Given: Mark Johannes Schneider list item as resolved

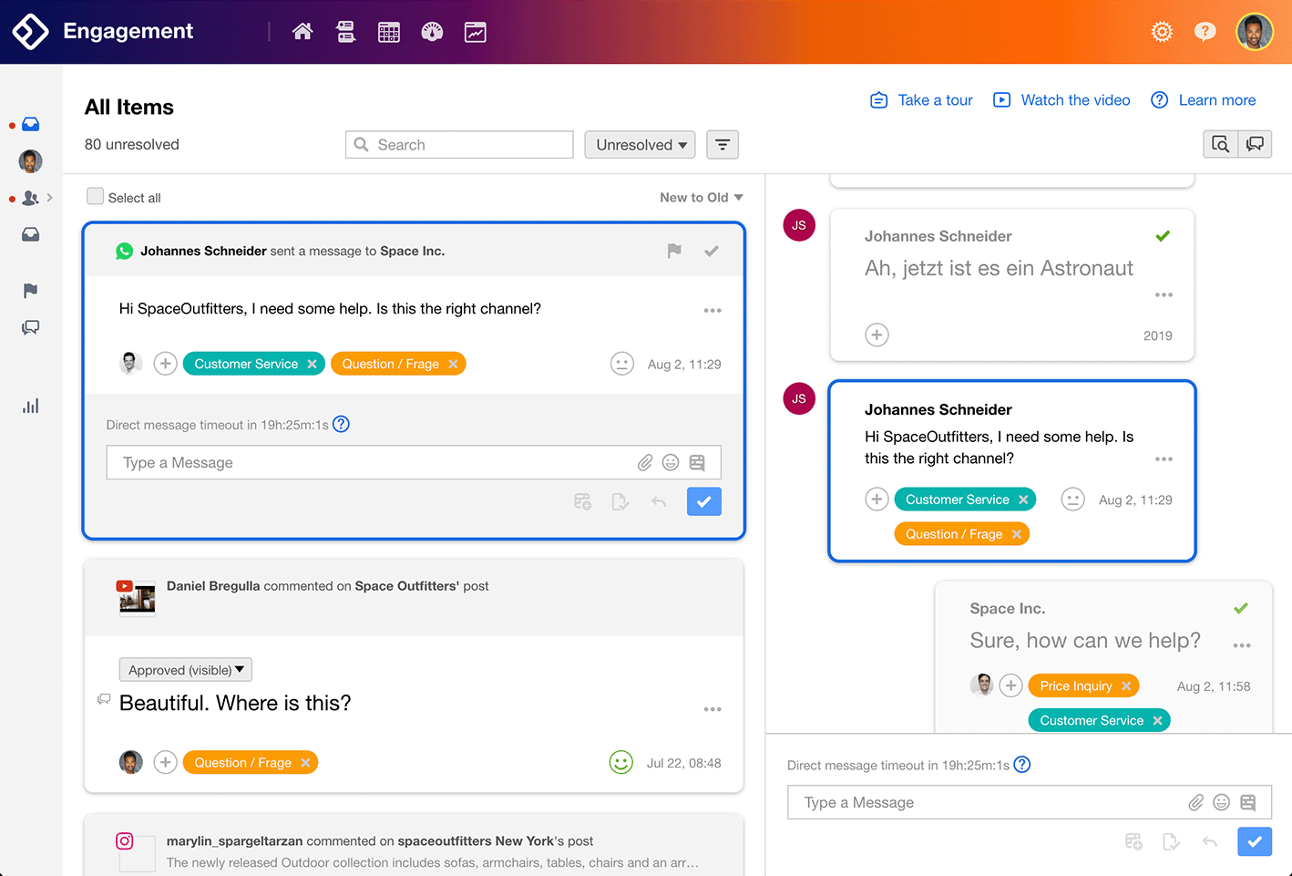Looking at the screenshot, I should tap(712, 251).
